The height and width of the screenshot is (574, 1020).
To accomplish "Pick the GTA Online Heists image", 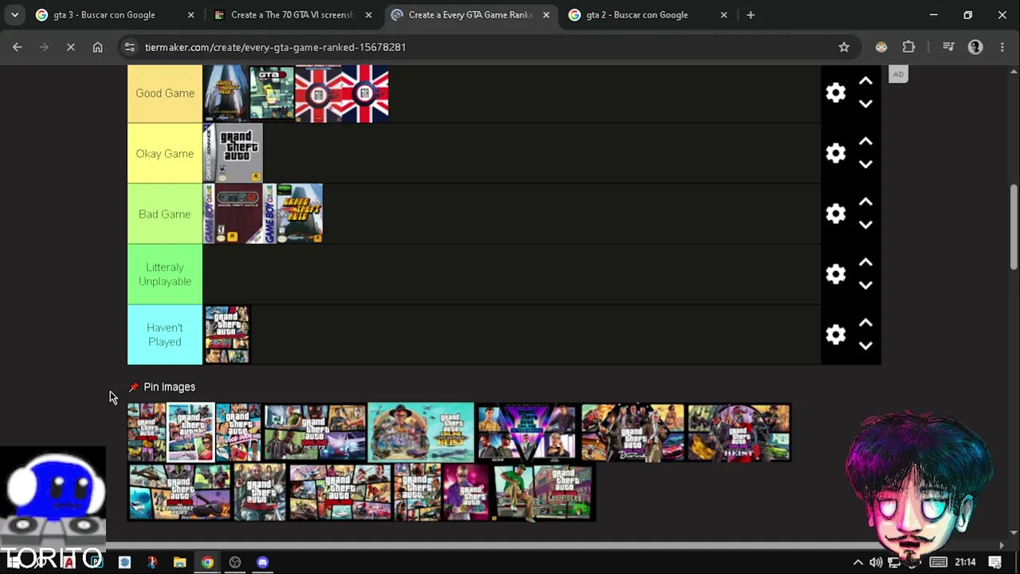I will click(x=315, y=432).
